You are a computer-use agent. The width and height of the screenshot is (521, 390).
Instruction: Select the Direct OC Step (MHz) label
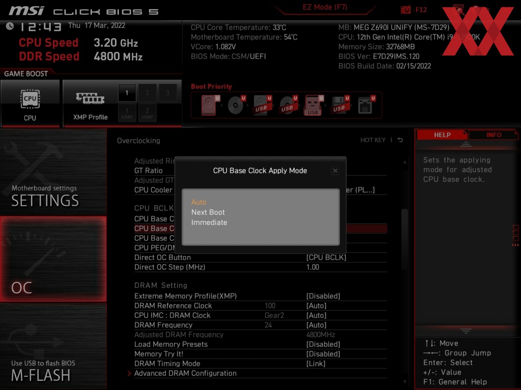coord(170,267)
